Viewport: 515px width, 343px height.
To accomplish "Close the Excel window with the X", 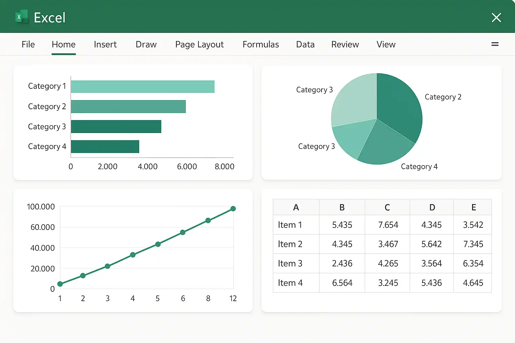I will click(496, 17).
